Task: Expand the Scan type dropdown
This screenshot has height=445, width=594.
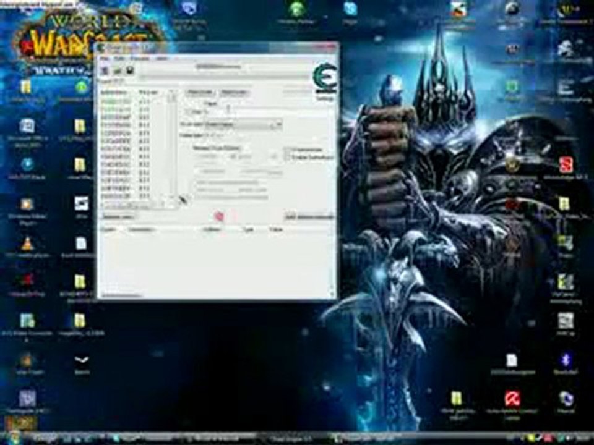Action: click(x=243, y=124)
